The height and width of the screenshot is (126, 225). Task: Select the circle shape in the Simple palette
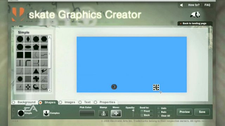[20, 39]
